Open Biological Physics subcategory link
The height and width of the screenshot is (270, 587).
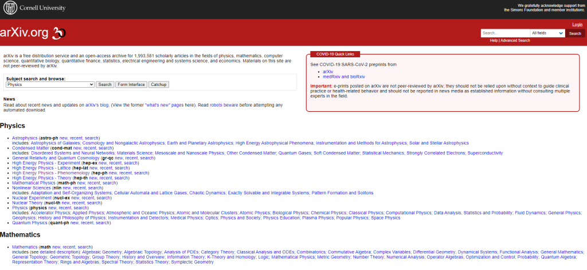[290, 213]
